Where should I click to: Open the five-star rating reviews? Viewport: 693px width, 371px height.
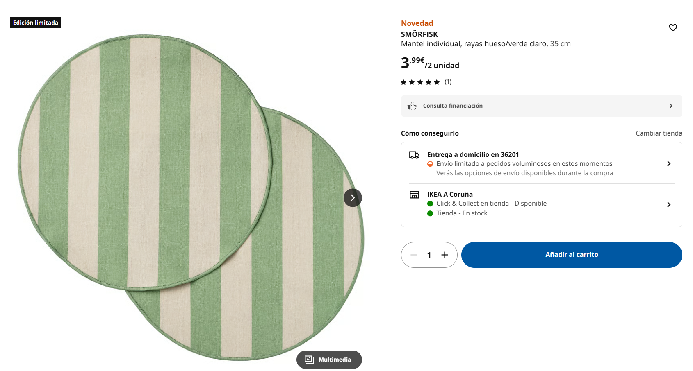(x=420, y=82)
